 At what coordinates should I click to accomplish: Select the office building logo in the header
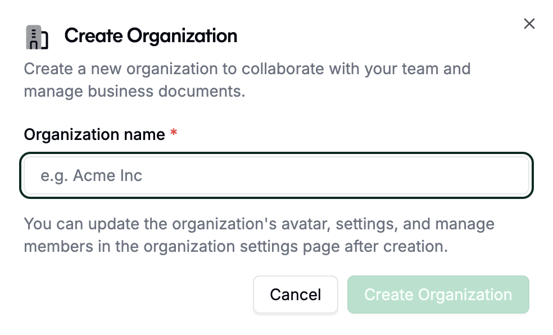point(37,37)
